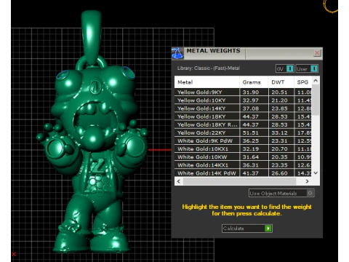Toggle Use Object Materials option
Image resolution: width=349 pixels, height=262 pixels.
coord(281,194)
